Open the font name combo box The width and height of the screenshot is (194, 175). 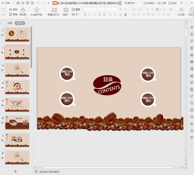[x=94, y=9]
